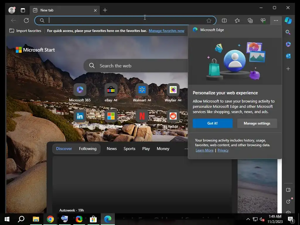Click Got it! button
This screenshot has width=300, height=225.
[x=213, y=123]
